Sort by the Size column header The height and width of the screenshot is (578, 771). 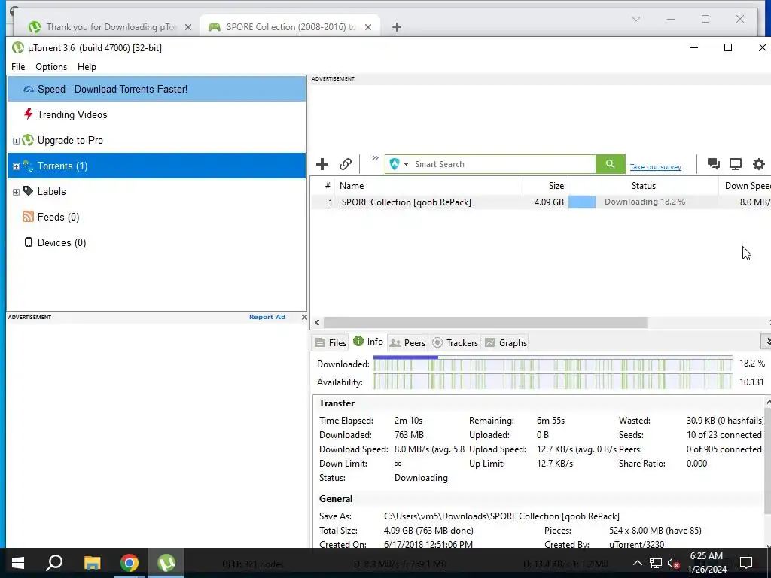pos(546,186)
